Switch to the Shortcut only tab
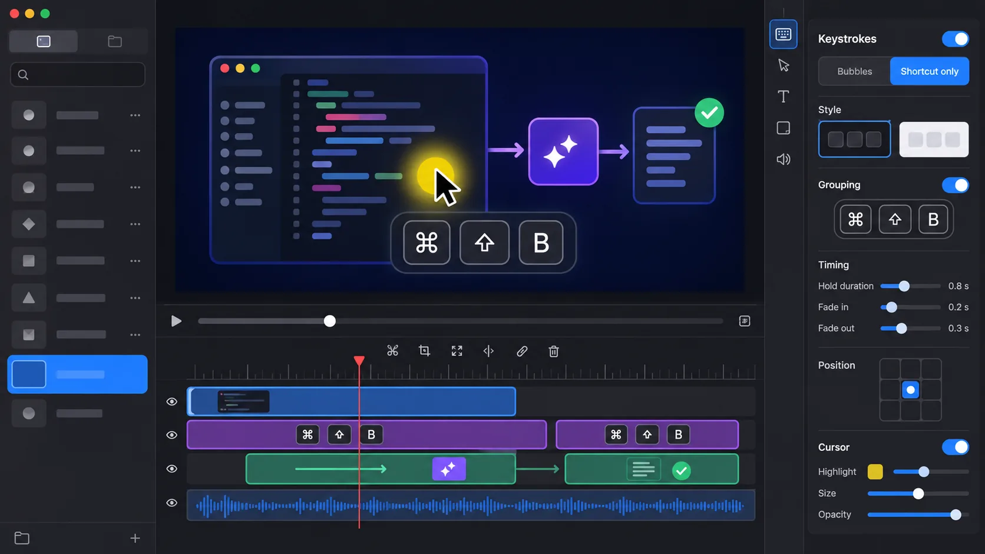 point(929,71)
